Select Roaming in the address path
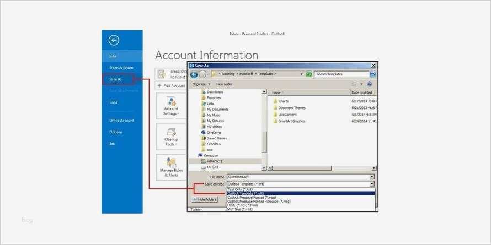 pyautogui.click(x=228, y=74)
